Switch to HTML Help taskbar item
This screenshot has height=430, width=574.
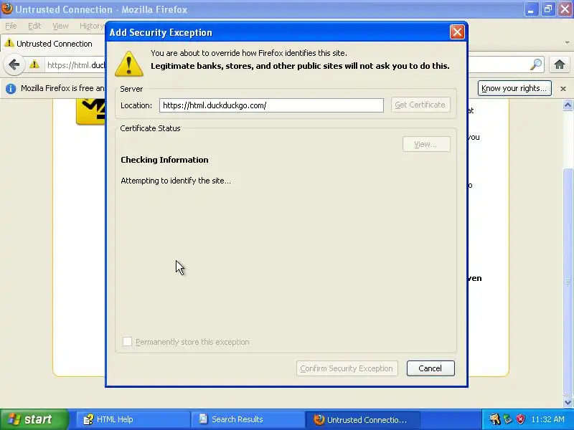click(x=133, y=419)
